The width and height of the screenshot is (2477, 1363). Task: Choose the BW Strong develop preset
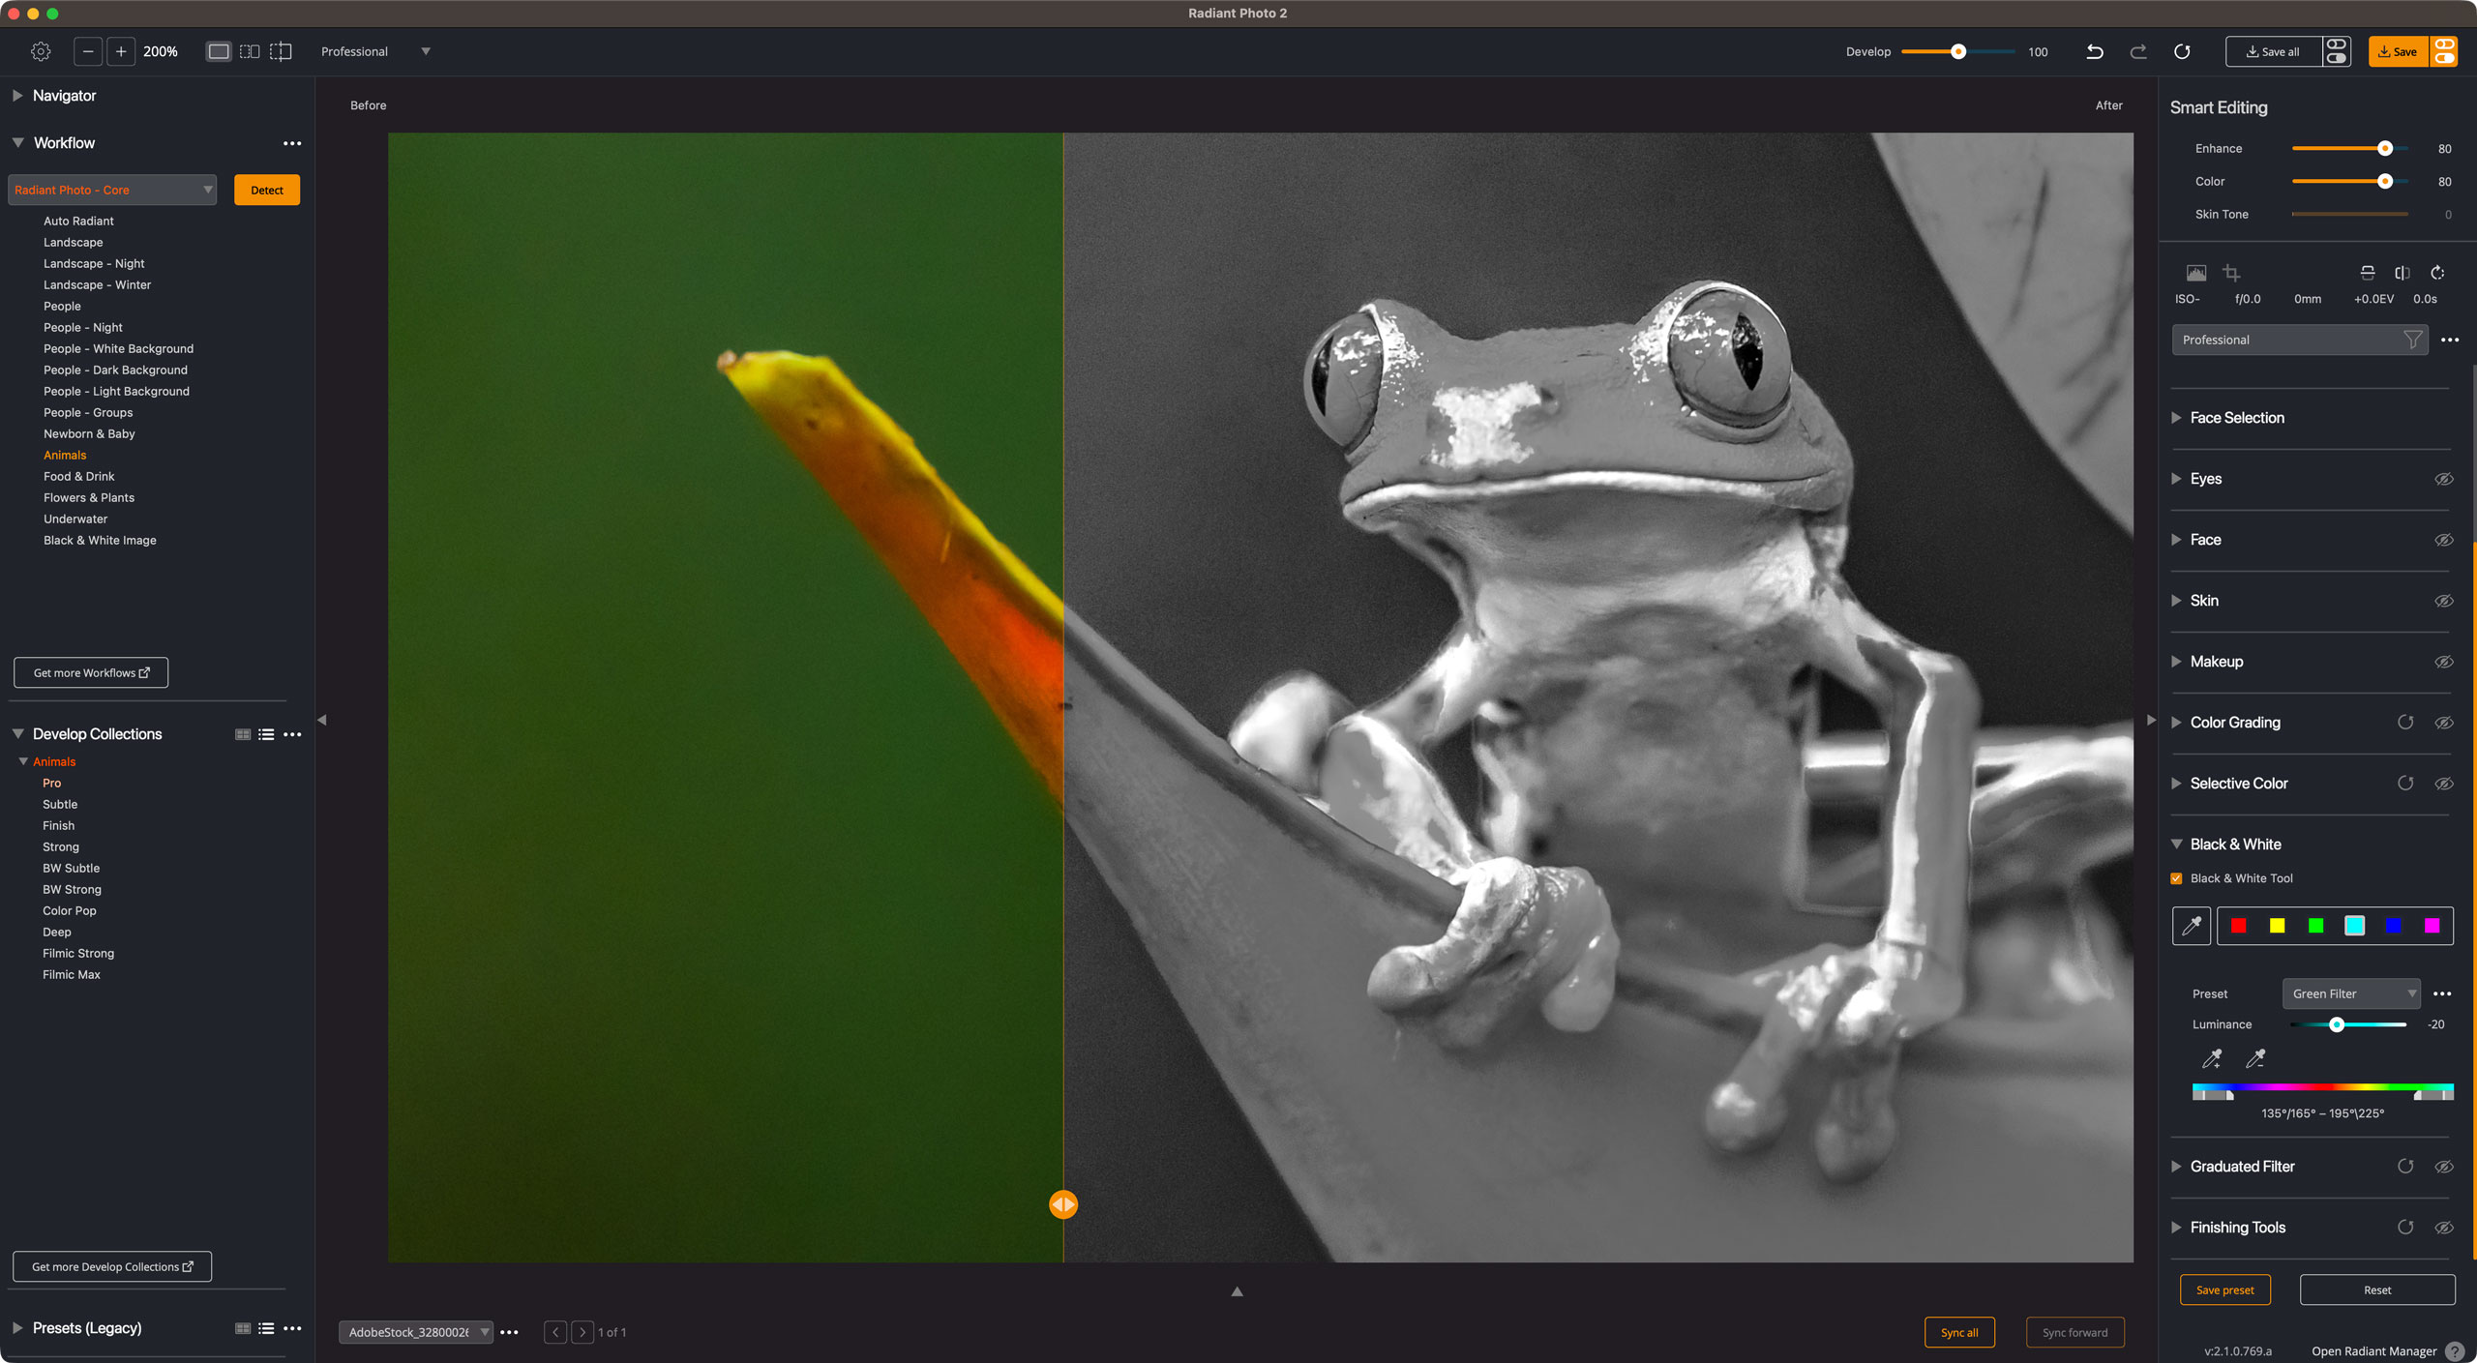[72, 889]
